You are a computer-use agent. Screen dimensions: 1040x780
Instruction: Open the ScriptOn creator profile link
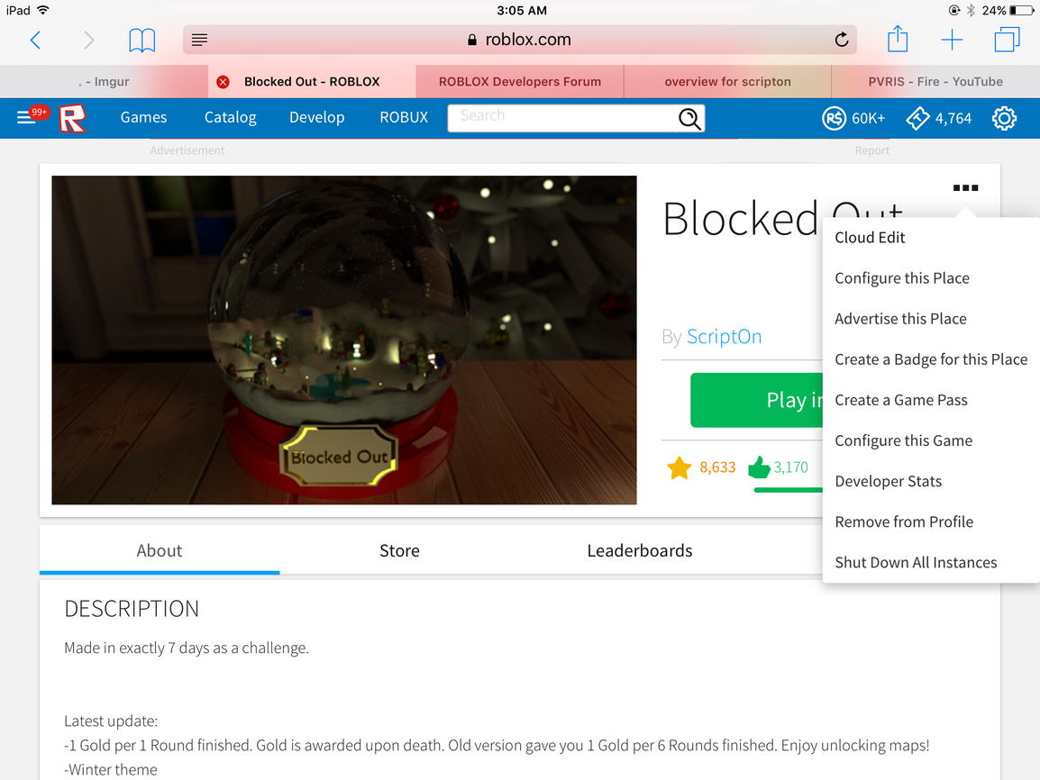tap(724, 337)
